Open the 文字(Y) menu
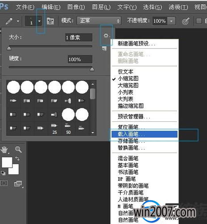 click(x=127, y=7)
